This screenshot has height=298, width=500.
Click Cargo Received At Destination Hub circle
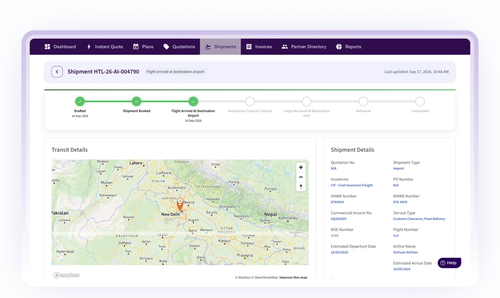click(306, 102)
